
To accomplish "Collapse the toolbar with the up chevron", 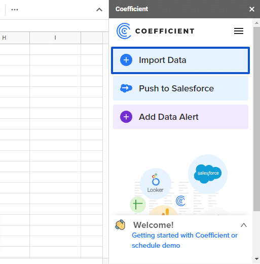I will click(99, 10).
